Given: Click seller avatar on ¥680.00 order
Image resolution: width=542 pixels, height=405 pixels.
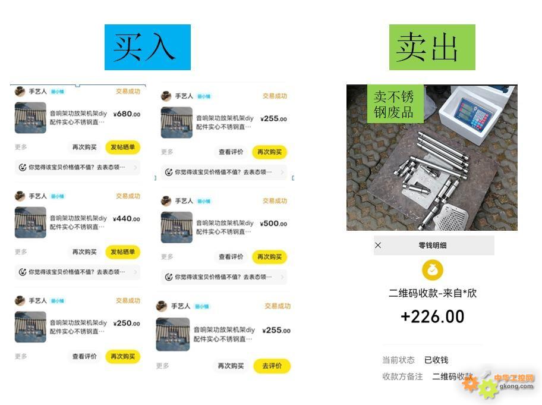Looking at the screenshot, I should click(x=20, y=92).
